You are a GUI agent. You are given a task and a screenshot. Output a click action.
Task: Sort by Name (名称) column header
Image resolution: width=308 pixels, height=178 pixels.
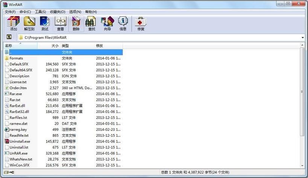(x=20, y=46)
